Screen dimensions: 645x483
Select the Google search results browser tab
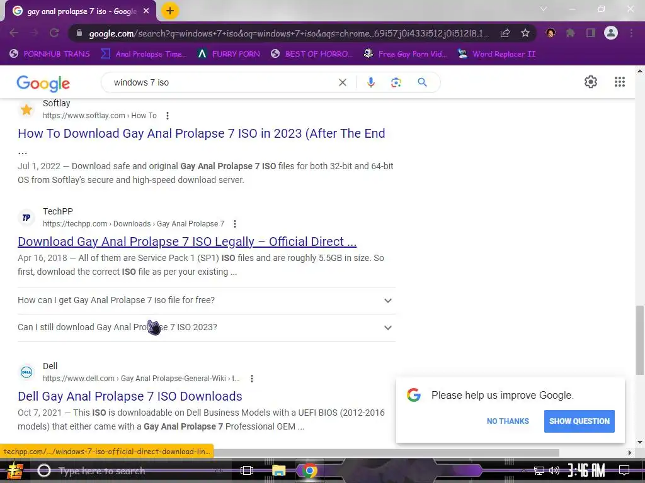pyautogui.click(x=81, y=11)
